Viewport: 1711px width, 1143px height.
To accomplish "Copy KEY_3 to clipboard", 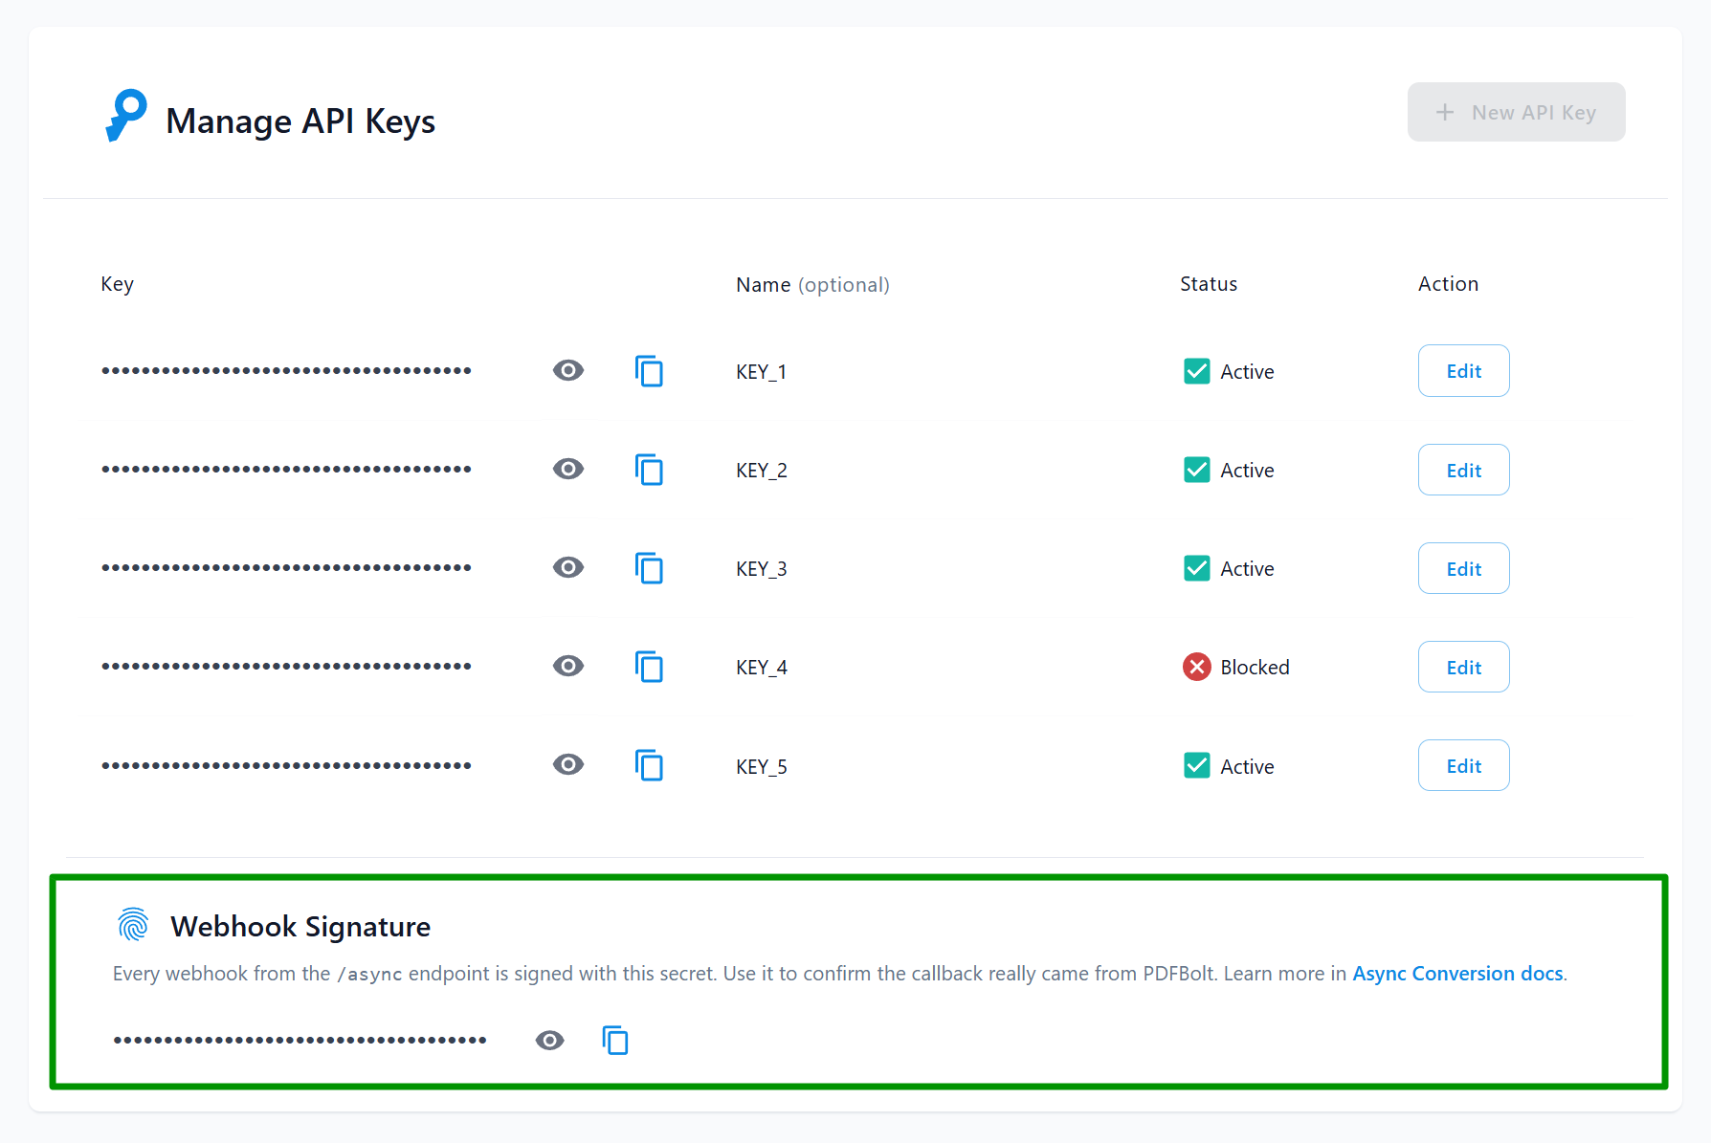I will click(650, 568).
